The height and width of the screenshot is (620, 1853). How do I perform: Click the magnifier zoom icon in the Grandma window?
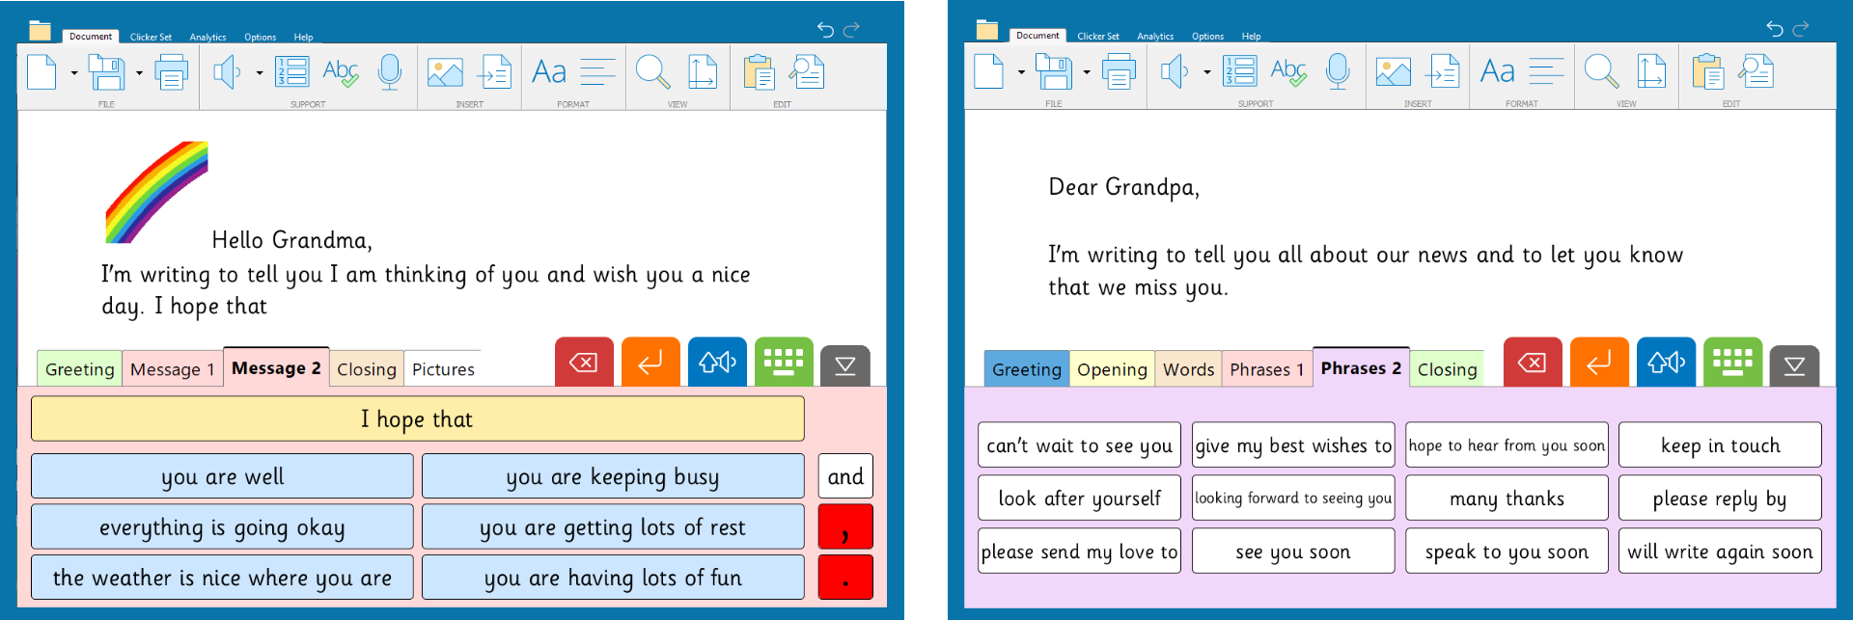point(652,72)
